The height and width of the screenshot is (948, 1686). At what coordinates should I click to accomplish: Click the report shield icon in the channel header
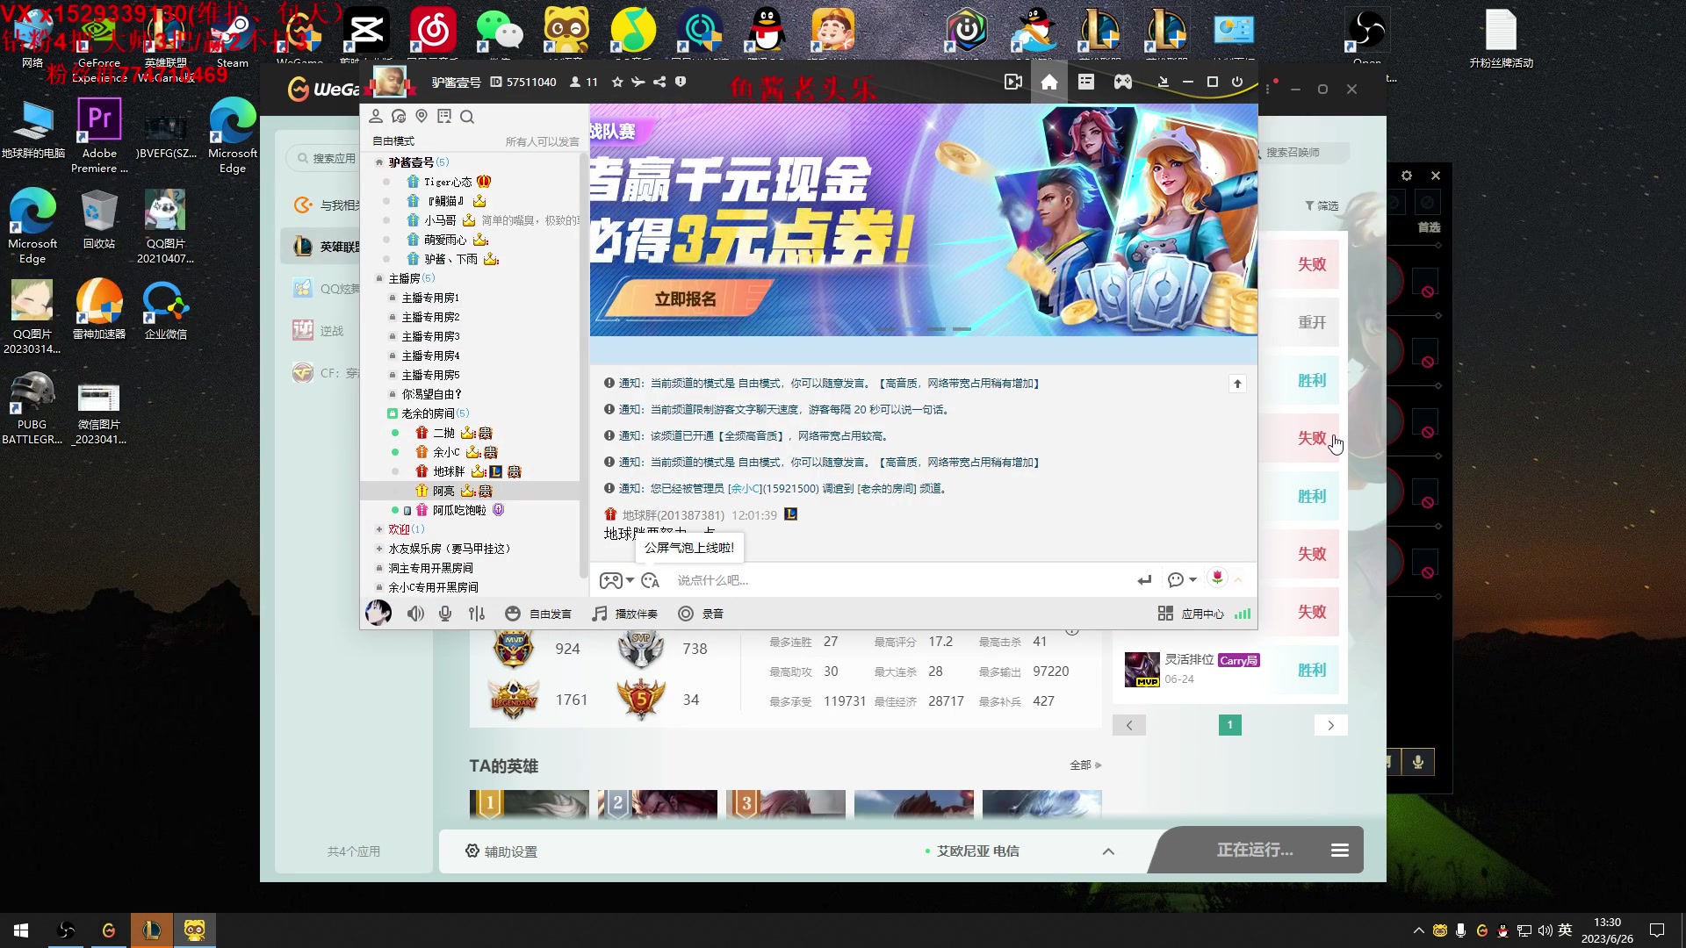click(x=681, y=83)
